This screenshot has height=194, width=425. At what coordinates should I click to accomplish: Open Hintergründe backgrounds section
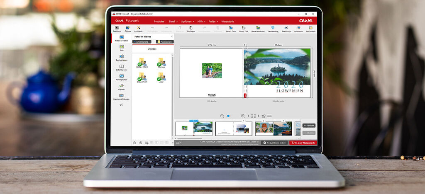[x=122, y=78]
